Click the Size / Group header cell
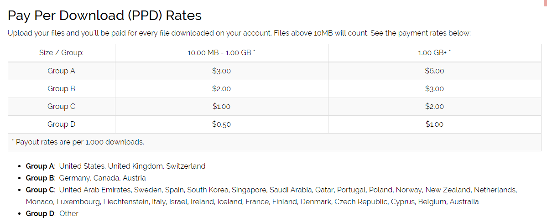 click(x=61, y=53)
